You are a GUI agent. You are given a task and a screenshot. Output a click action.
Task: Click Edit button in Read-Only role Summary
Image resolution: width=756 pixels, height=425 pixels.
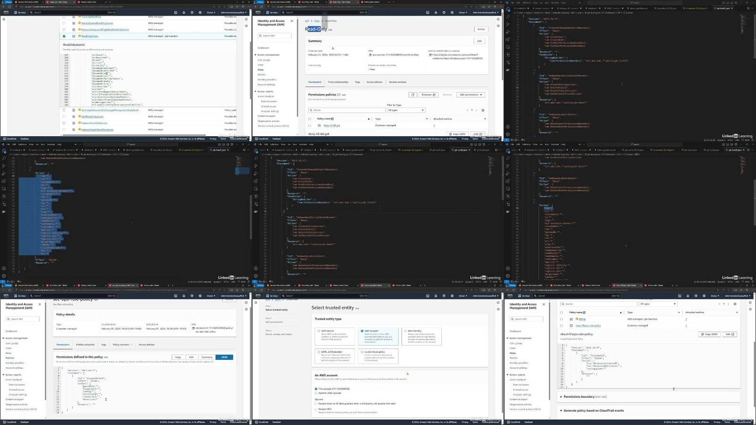tap(479, 41)
